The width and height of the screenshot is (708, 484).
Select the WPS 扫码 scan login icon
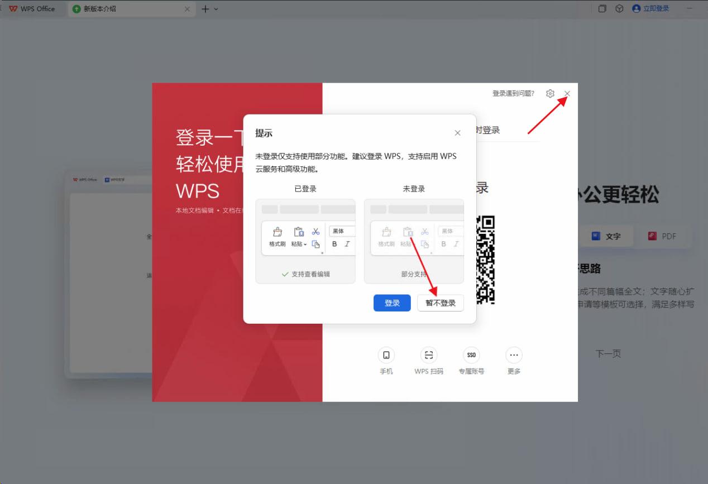(428, 355)
